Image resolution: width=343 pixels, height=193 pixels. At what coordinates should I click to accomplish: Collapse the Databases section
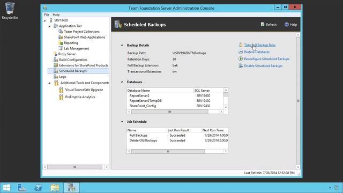122,82
